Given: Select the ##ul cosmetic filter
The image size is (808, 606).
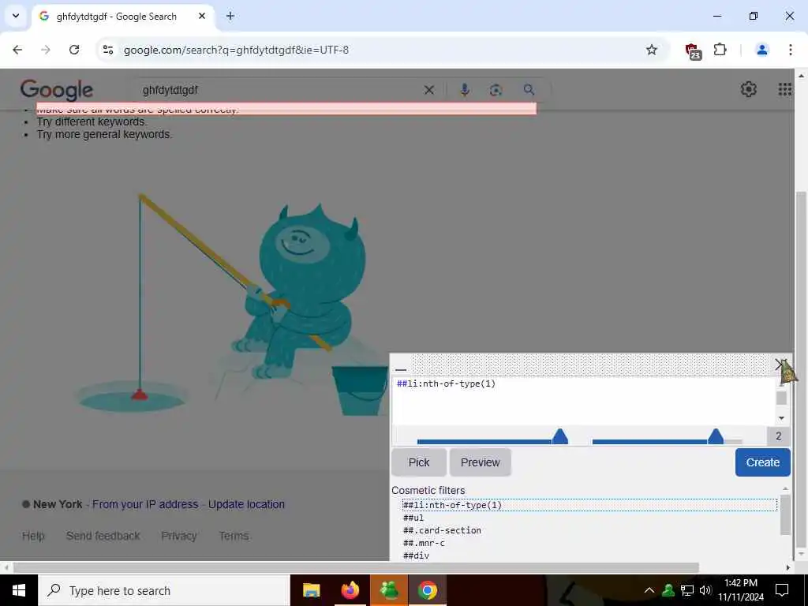Looking at the screenshot, I should pos(413,518).
